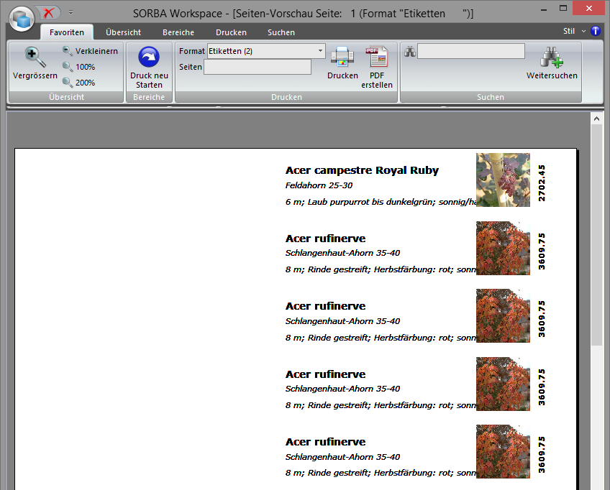Screen dimensions: 610x490
Task: Click the Verkleinern zoom-out button
Action: 90,51
